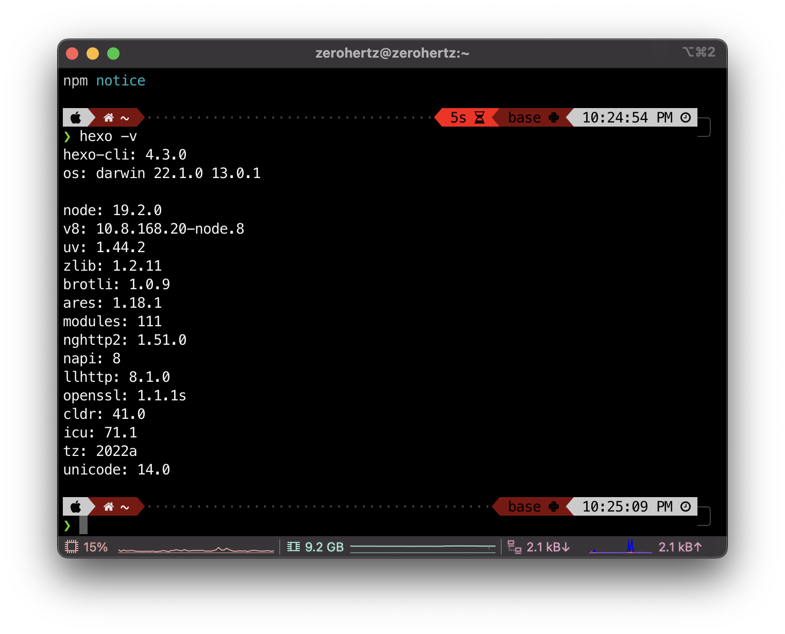Click the tz: 2022a line

[100, 451]
